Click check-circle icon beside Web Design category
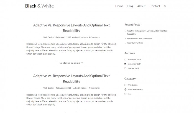 [x=125, y=85]
